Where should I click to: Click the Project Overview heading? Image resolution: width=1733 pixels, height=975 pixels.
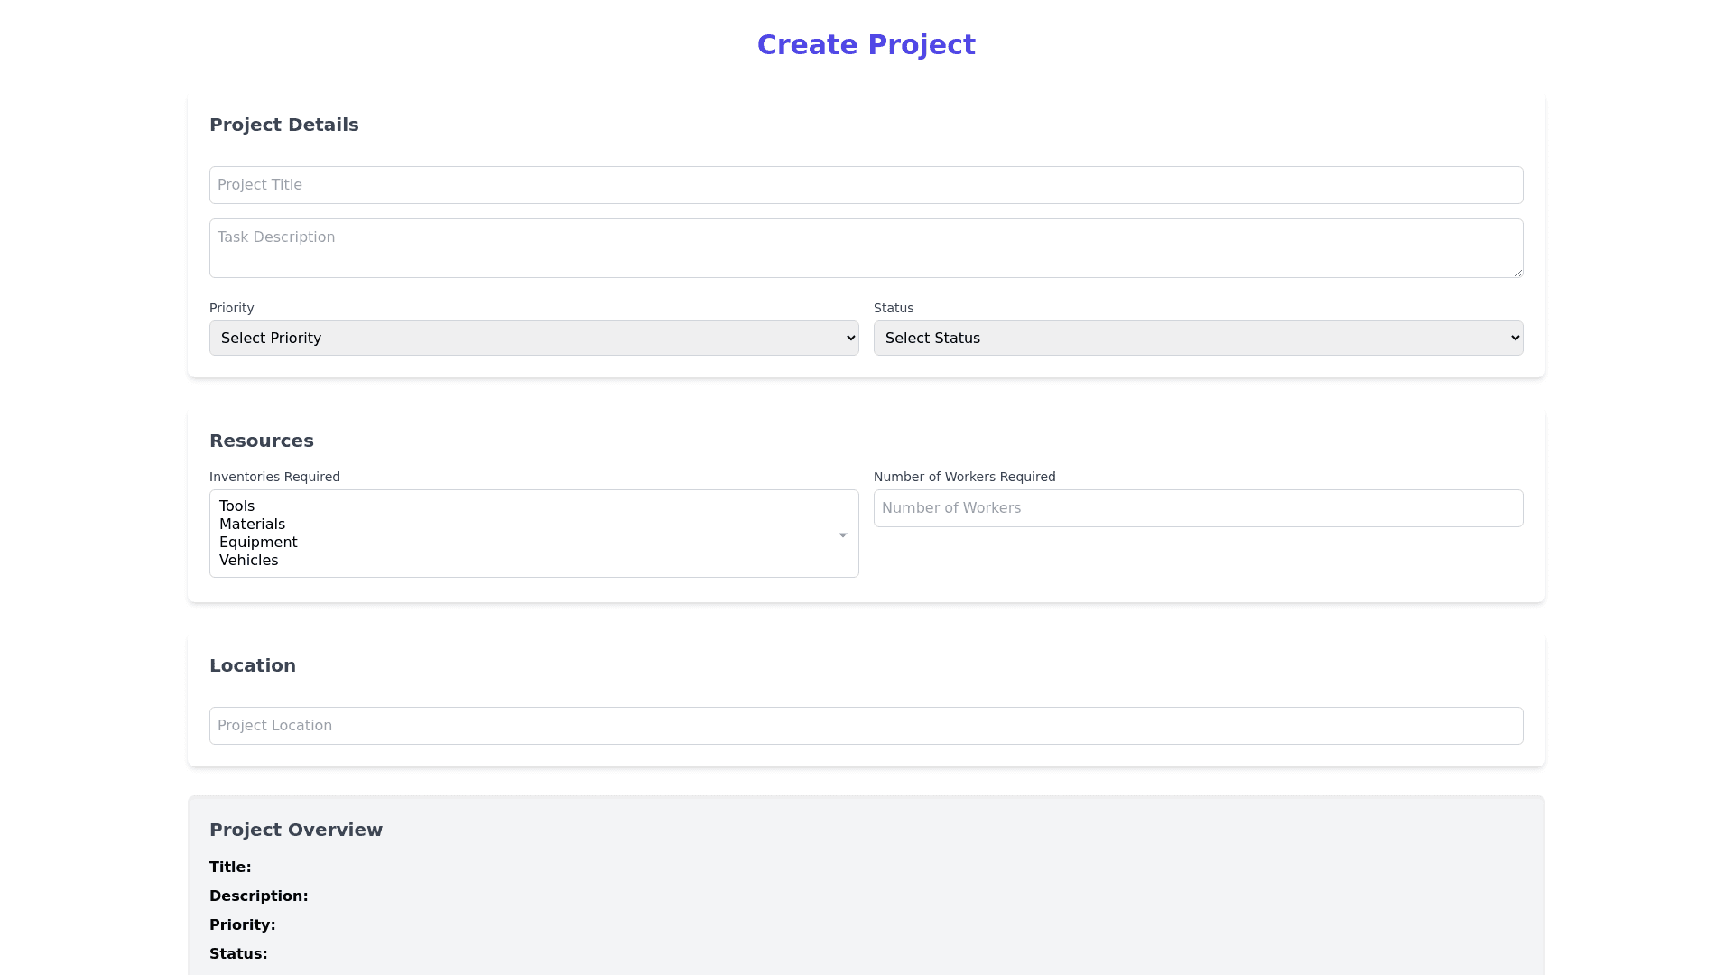coord(296,830)
